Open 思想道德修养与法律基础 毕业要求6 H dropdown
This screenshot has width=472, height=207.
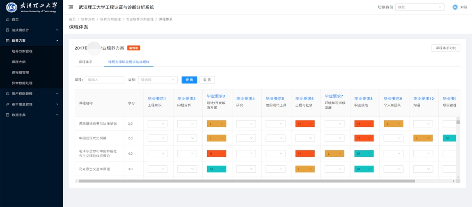[305, 124]
